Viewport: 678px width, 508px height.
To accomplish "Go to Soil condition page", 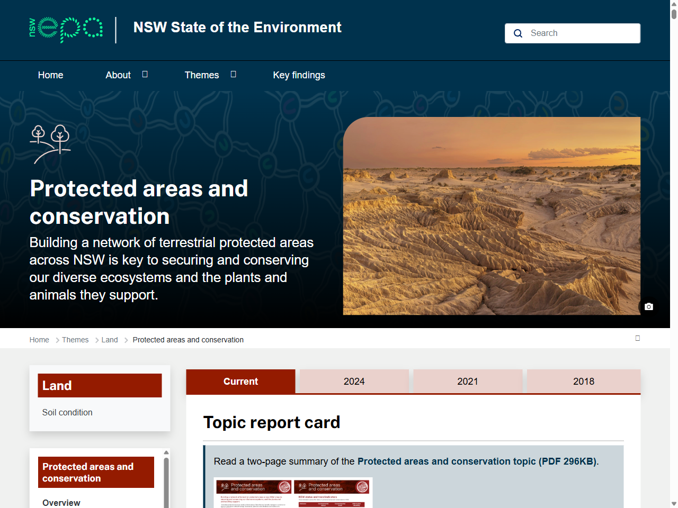I will 67,412.
